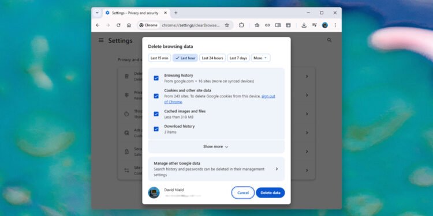Screen dimensions: 433x216
Task: Select the Settings – Privacy and security tab
Action: 136,13
